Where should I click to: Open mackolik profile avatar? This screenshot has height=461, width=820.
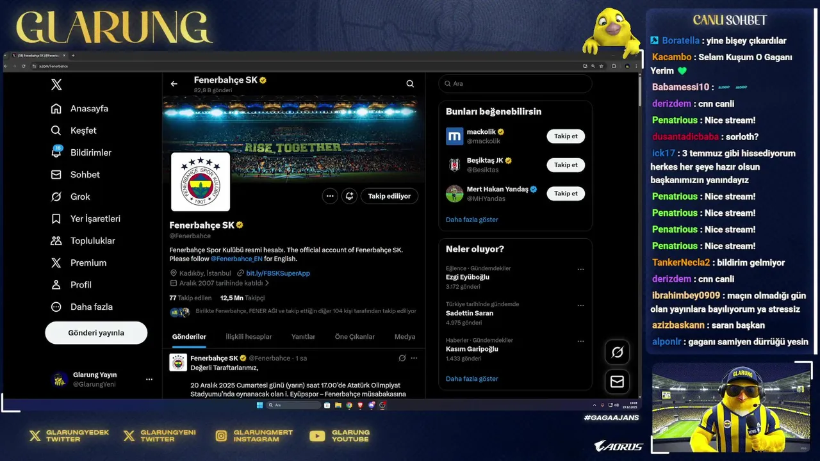pos(454,136)
